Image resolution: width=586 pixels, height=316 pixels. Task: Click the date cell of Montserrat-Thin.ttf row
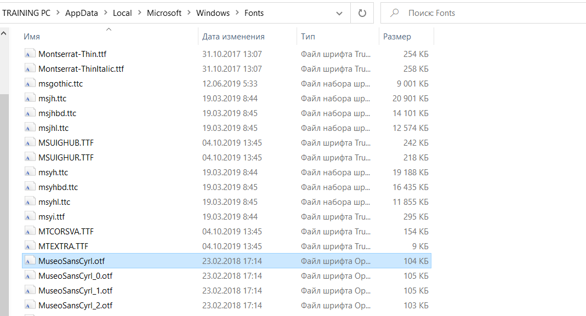(x=232, y=54)
